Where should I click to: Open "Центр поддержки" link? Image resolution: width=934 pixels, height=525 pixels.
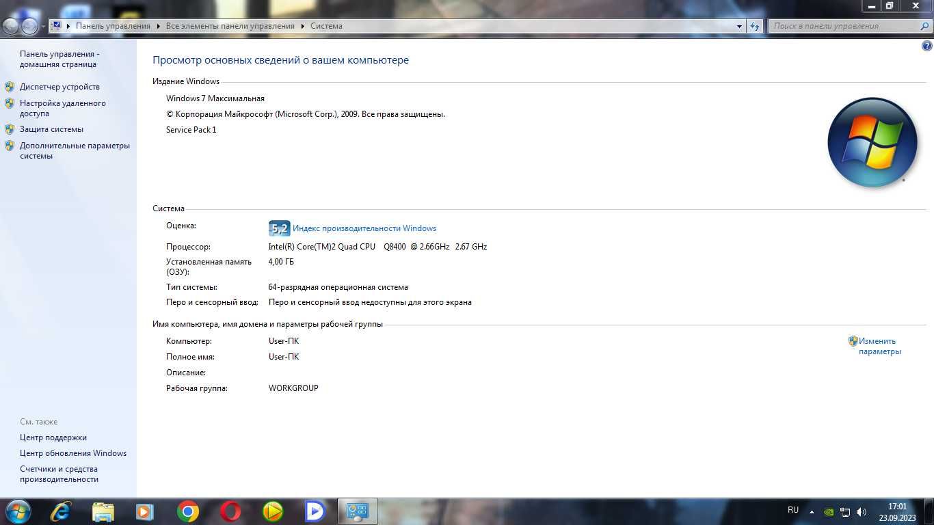tap(53, 437)
